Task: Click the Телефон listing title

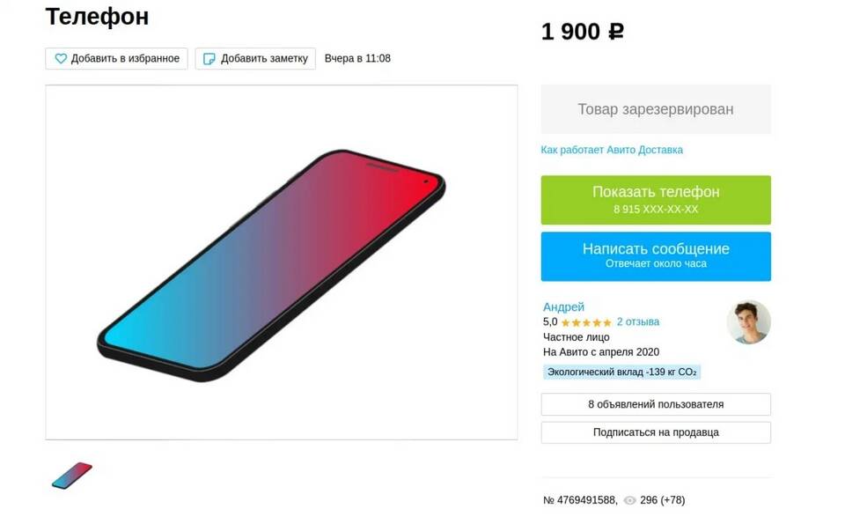Action: (97, 17)
